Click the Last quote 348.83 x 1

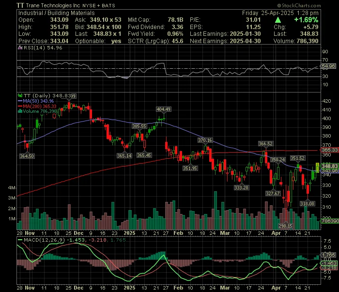point(107,34)
